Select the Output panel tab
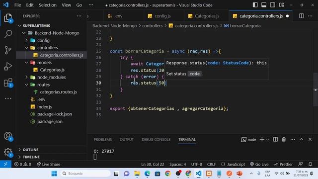The image size is (318, 179). click(127, 140)
